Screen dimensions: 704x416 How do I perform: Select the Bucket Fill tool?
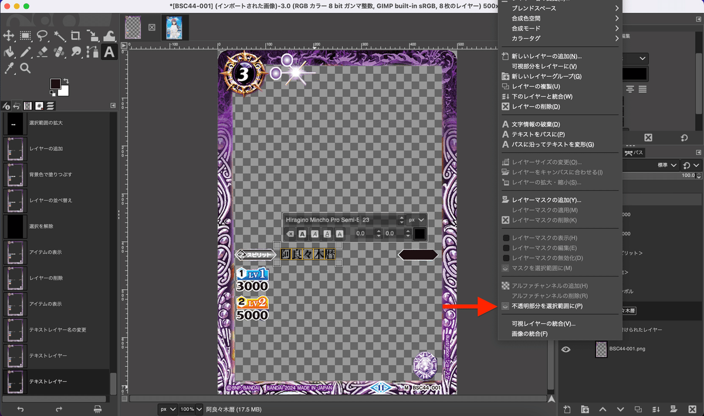[x=9, y=52]
